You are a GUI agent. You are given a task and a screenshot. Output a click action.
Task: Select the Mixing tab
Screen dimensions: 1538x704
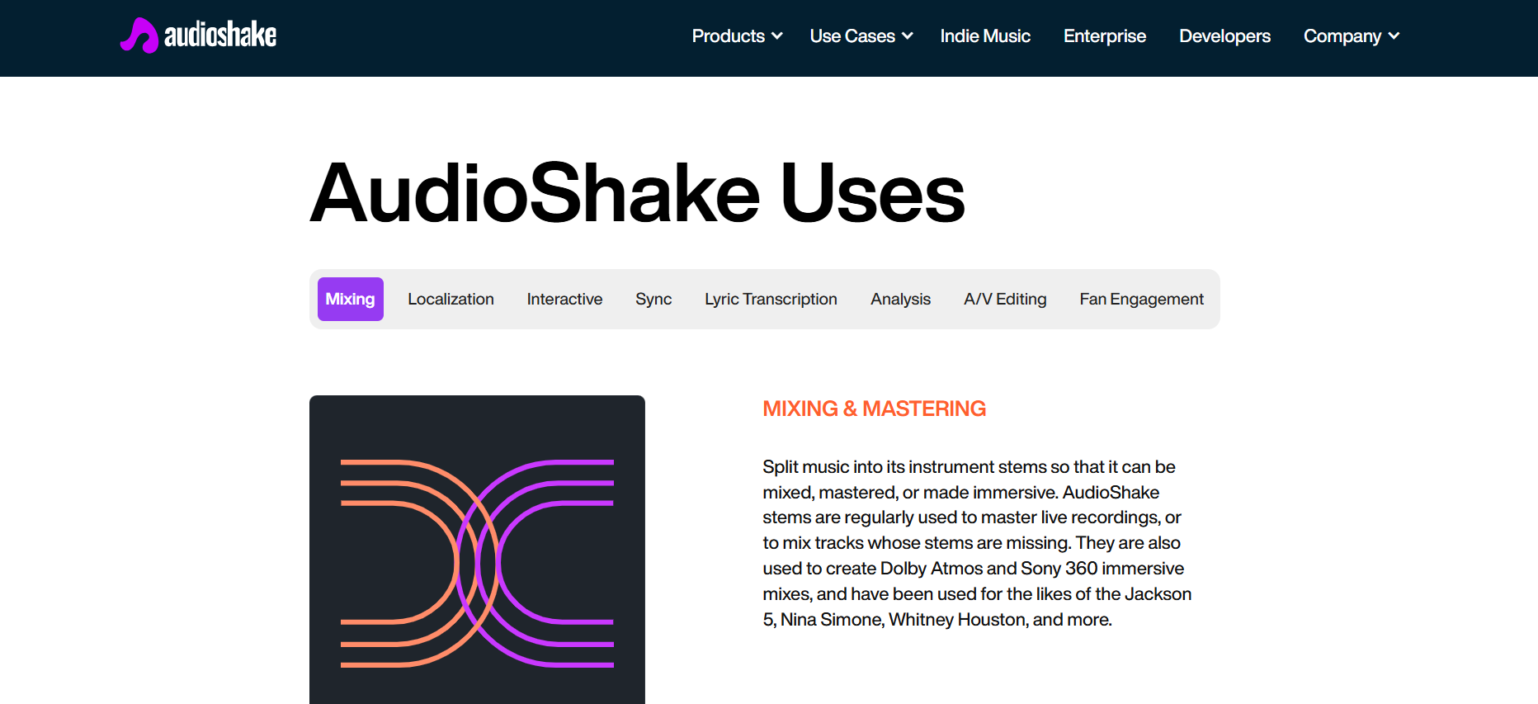click(x=351, y=299)
